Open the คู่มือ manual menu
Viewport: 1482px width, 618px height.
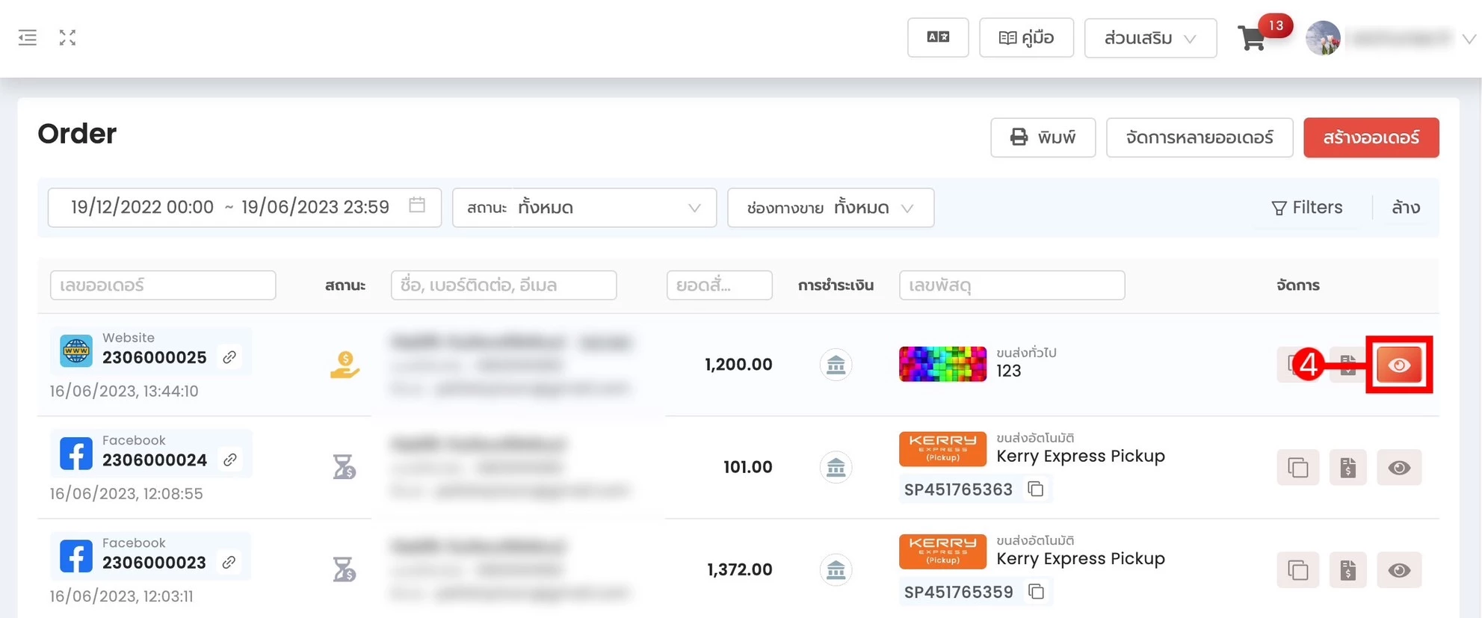pyautogui.click(x=1026, y=37)
